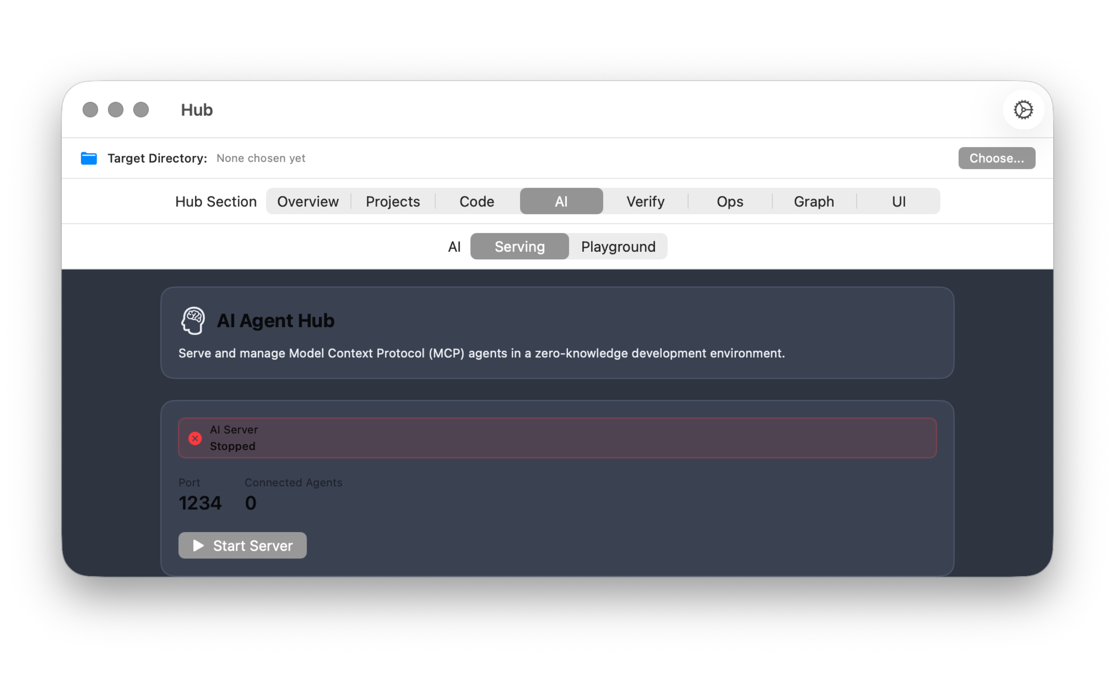The width and height of the screenshot is (1115, 697).
Task: Click the MCP agents description text
Action: [482, 353]
